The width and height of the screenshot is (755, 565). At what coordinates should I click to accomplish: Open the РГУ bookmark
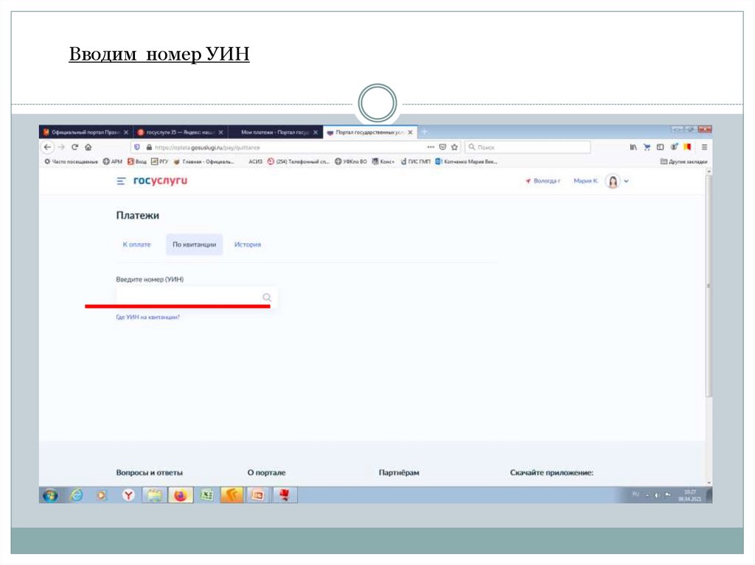(x=160, y=162)
